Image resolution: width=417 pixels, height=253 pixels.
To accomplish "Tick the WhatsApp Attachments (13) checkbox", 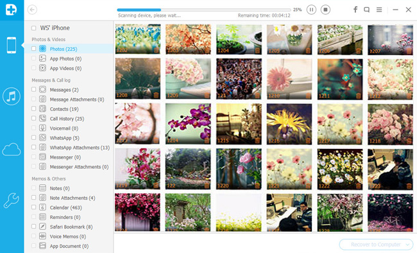I will tap(33, 147).
